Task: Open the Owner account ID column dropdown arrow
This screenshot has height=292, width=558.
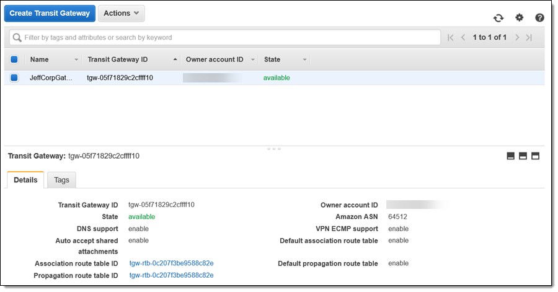Action: (x=253, y=60)
